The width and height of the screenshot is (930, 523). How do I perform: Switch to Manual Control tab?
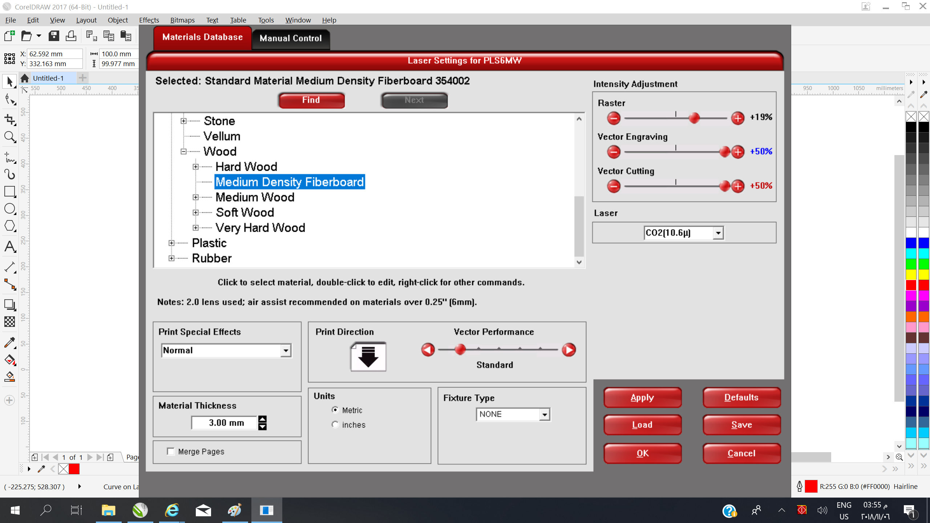point(291,38)
